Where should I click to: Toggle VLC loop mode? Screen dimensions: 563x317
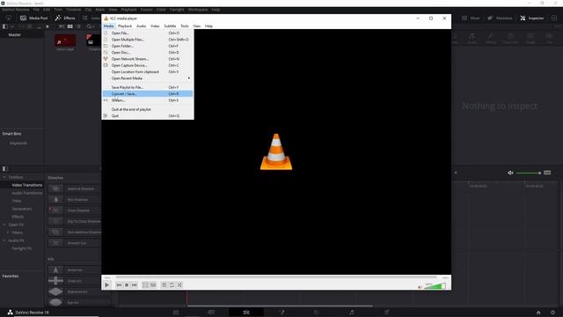[172, 285]
